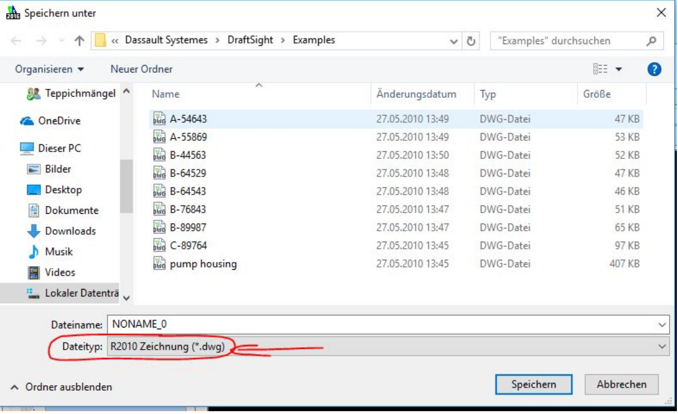Click the DWG icon beside pump housing
The height and width of the screenshot is (414, 678).
[159, 264]
